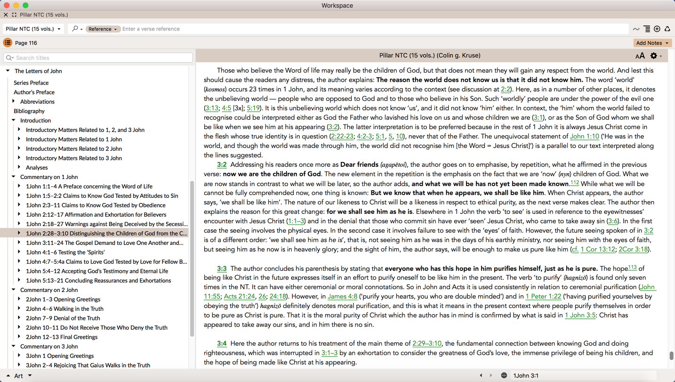Go to previous history with left arrow
Viewport: 675px width, 382px height.
[481, 375]
